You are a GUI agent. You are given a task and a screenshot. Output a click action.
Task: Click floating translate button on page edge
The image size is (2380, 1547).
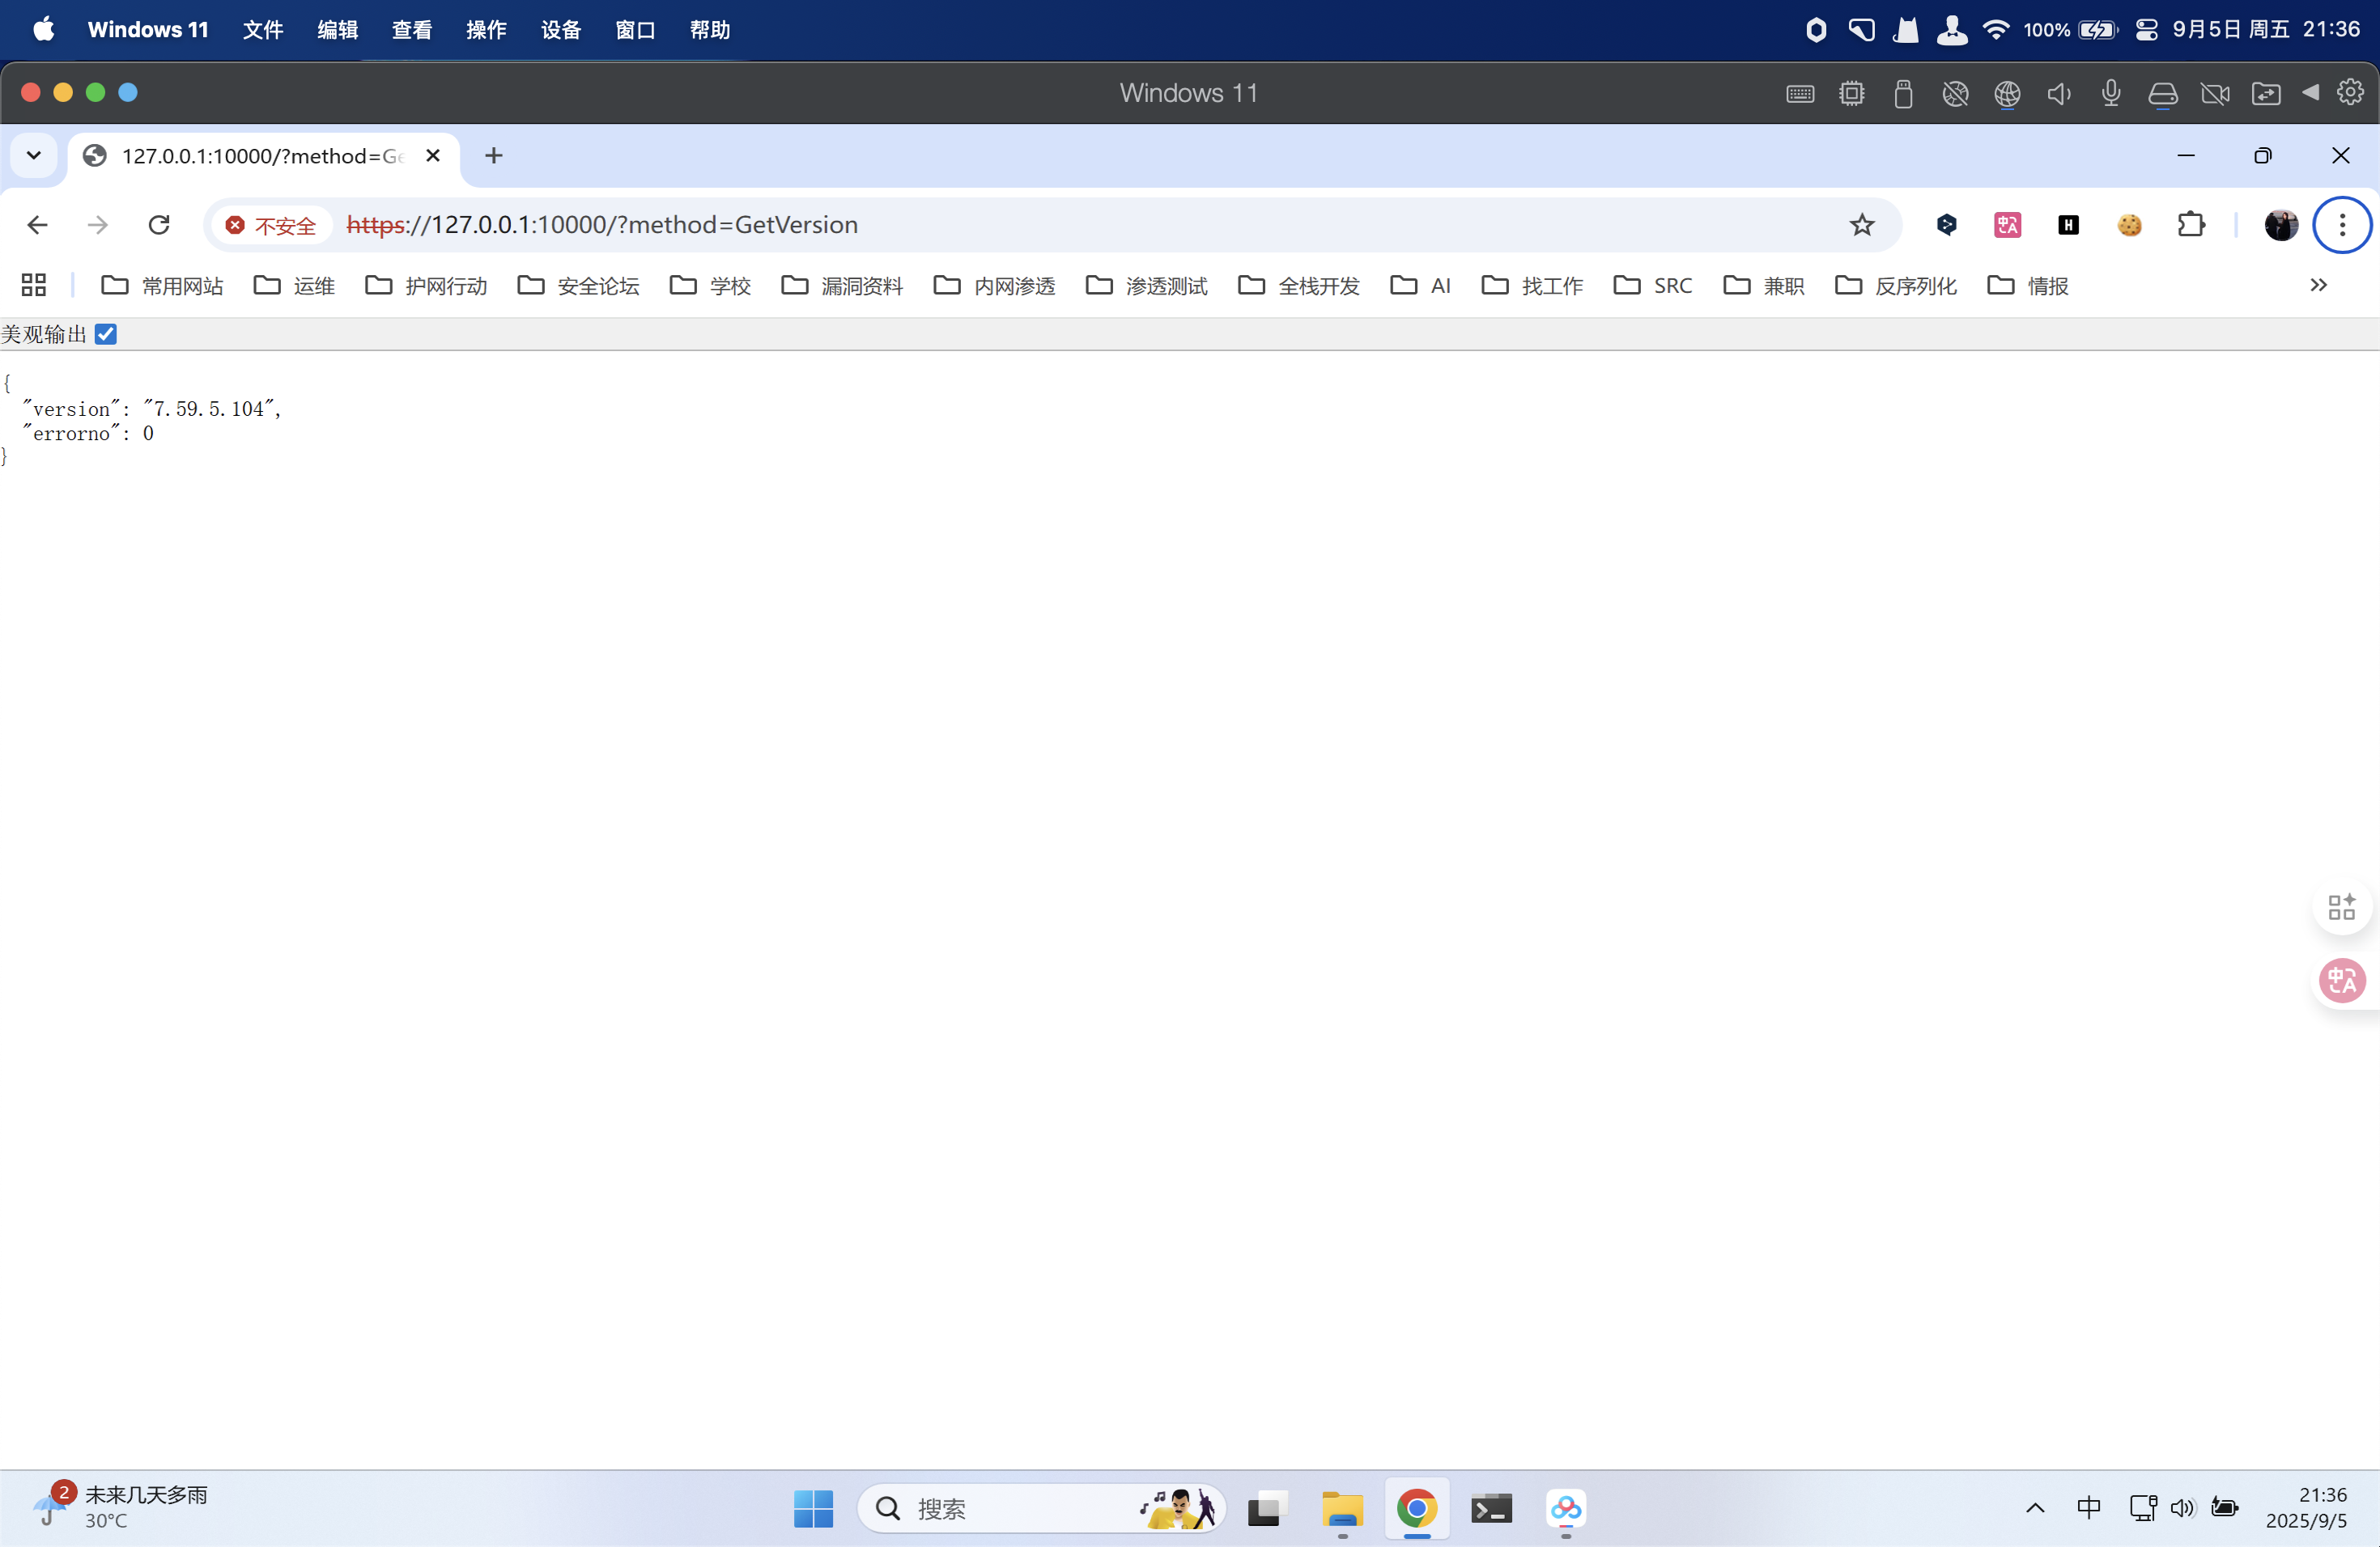pos(2341,981)
